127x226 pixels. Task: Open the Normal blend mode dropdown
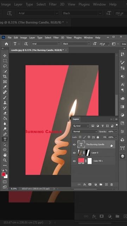[x=85, y=132]
